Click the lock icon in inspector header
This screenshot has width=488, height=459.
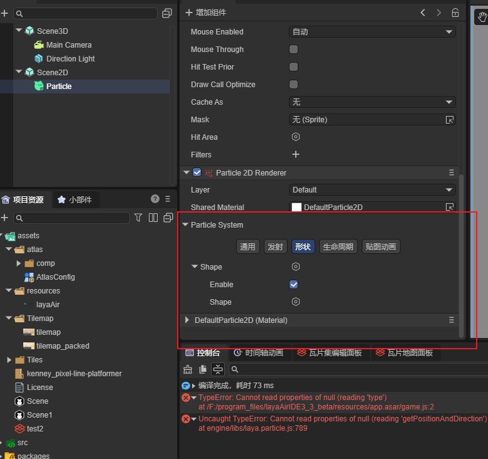pyautogui.click(x=455, y=13)
